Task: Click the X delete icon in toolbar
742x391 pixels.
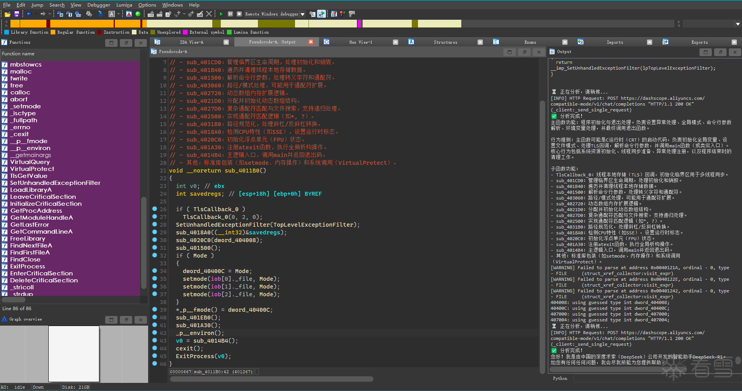Action: [209, 14]
